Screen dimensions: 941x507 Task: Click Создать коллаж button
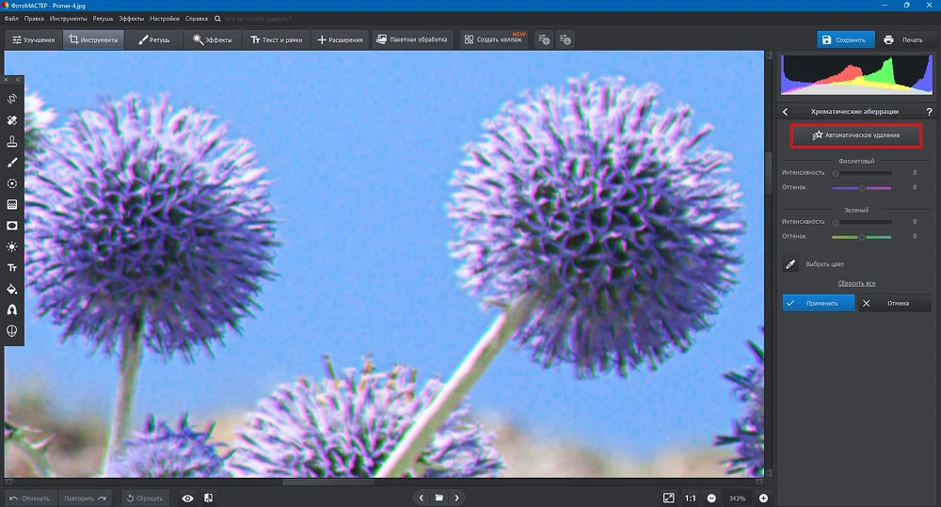click(494, 40)
